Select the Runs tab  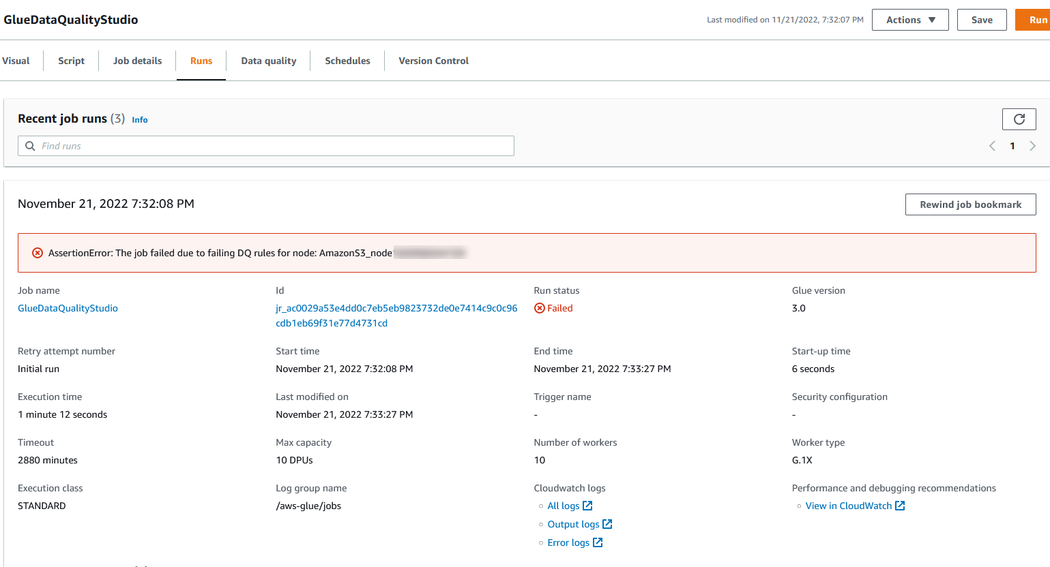(201, 61)
